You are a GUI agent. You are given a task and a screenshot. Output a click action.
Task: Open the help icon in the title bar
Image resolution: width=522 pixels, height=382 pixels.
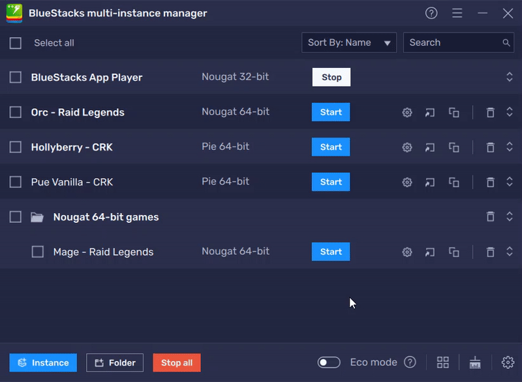tap(431, 13)
